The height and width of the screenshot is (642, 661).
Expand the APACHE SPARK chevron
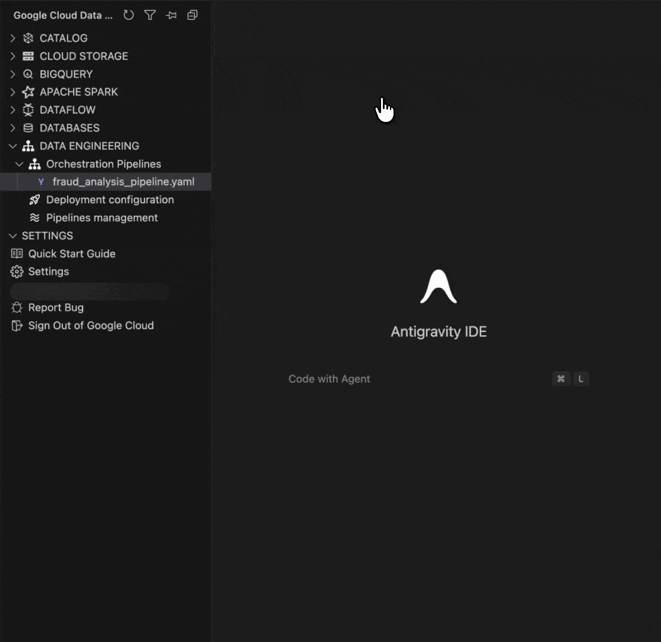[x=12, y=92]
